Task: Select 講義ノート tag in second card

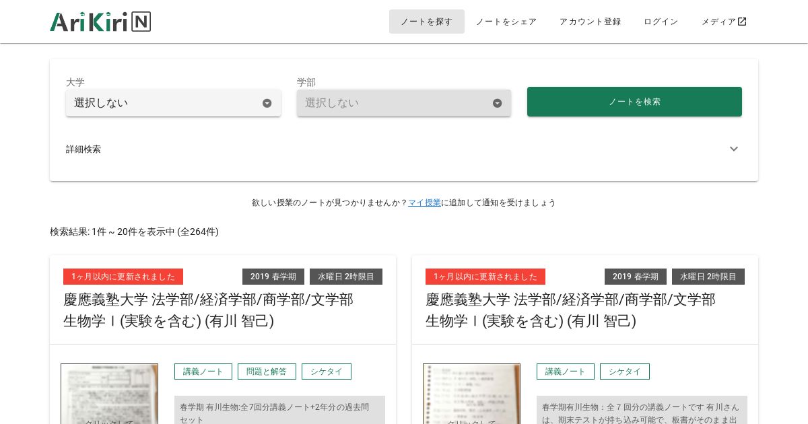Action: (x=566, y=372)
